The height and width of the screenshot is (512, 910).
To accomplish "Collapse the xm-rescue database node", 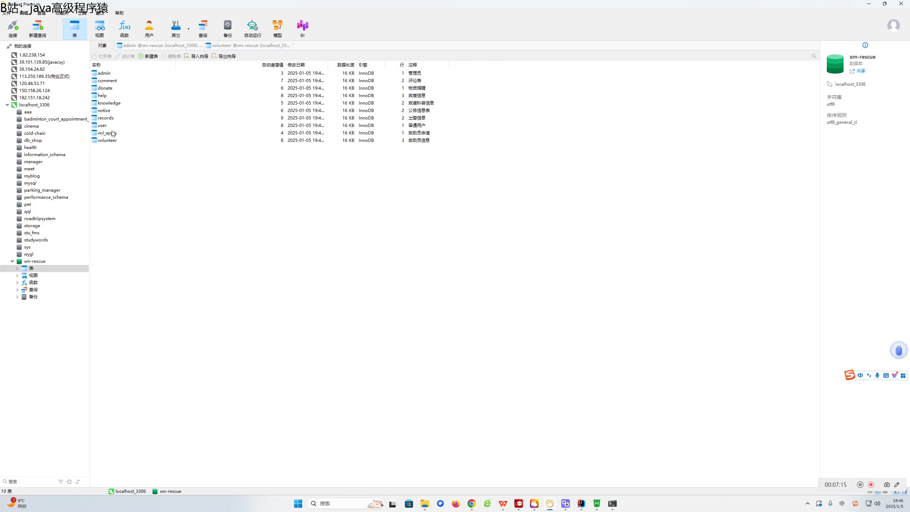I will click(12, 261).
